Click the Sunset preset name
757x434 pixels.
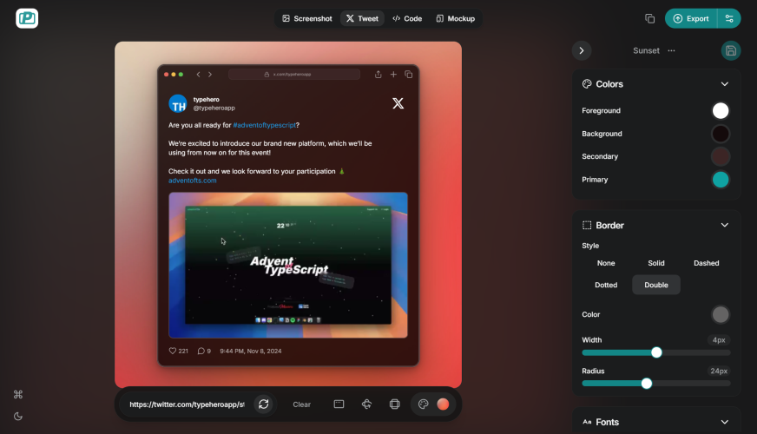click(x=646, y=50)
